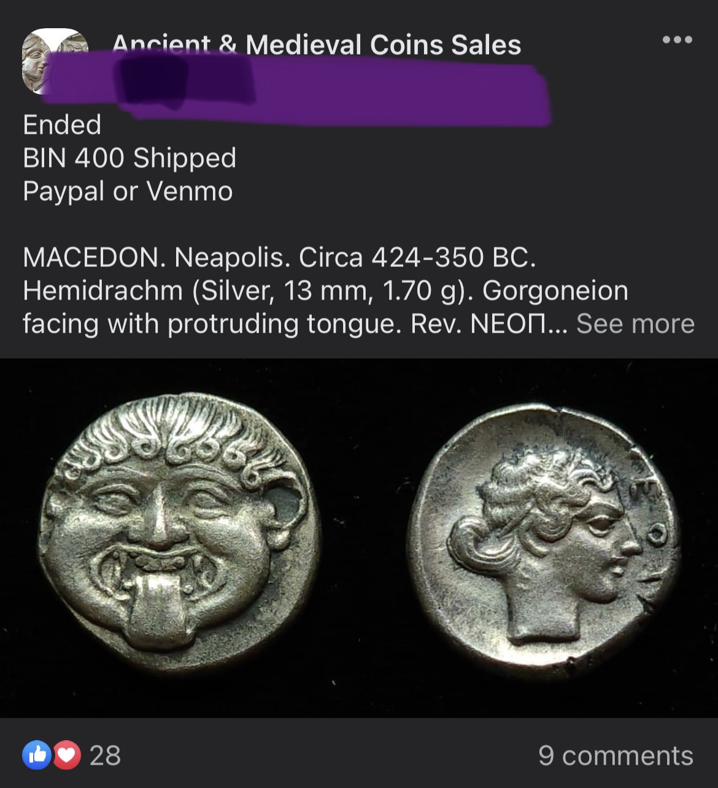This screenshot has height=788, width=718.
Task: Tap the MACEDON. Neapolis description line
Action: pos(279,257)
